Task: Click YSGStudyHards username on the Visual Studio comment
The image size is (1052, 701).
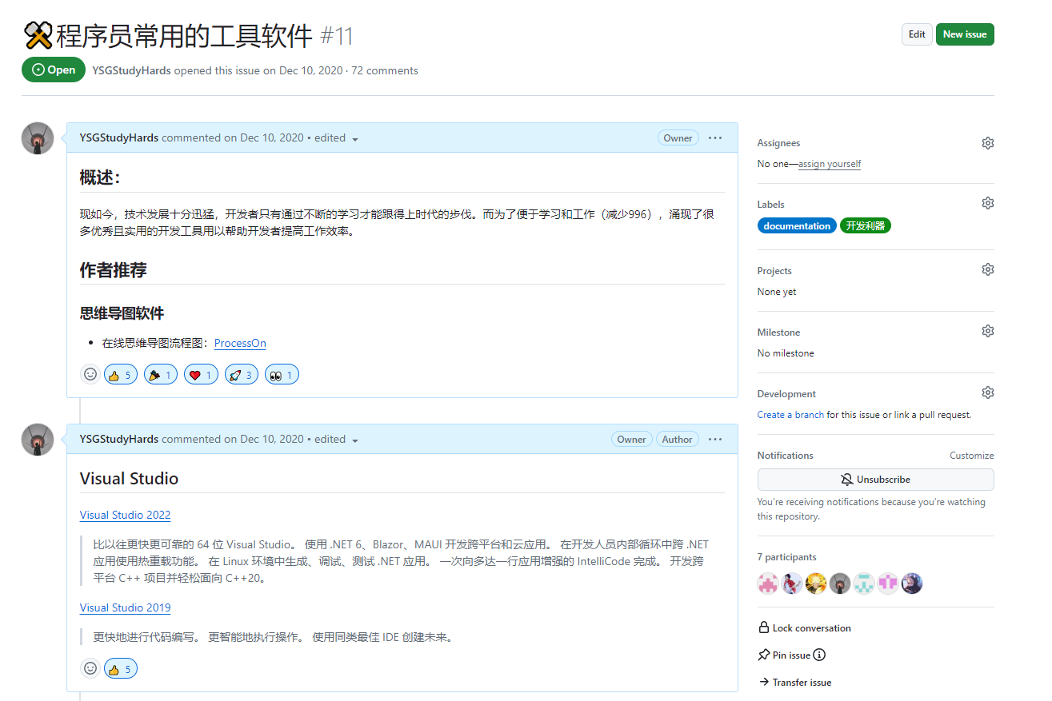Action: click(119, 440)
